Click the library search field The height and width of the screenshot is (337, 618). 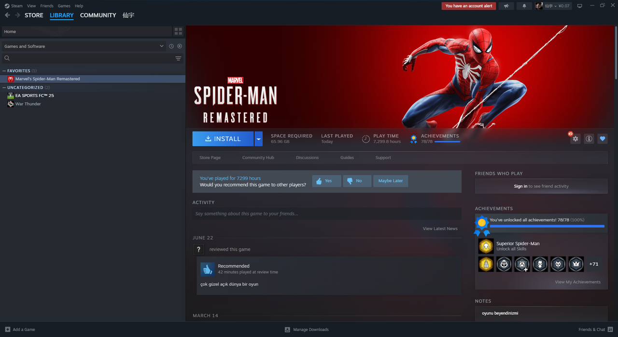pyautogui.click(x=87, y=58)
